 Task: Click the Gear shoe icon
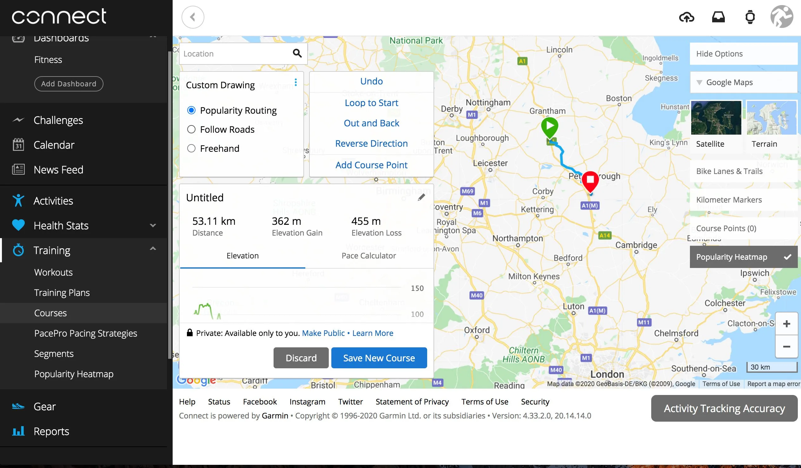tap(18, 406)
